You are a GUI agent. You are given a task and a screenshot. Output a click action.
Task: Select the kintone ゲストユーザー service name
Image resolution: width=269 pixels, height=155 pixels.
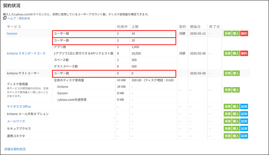pos(23,73)
